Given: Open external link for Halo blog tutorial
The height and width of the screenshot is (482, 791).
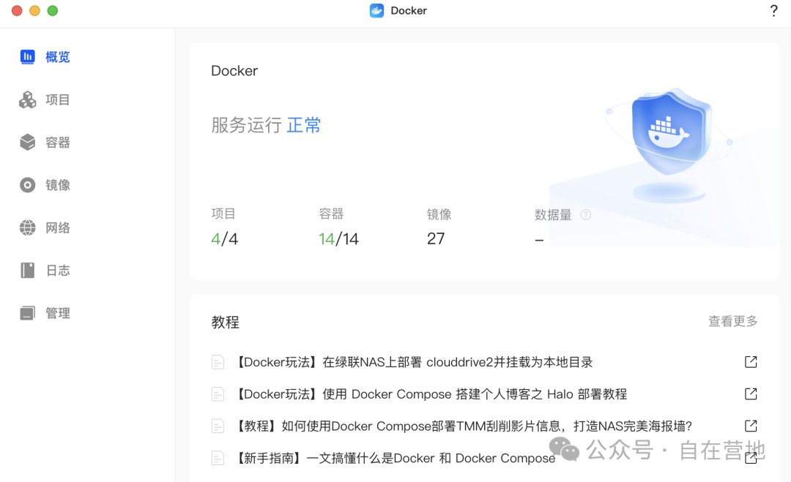Looking at the screenshot, I should tap(751, 394).
